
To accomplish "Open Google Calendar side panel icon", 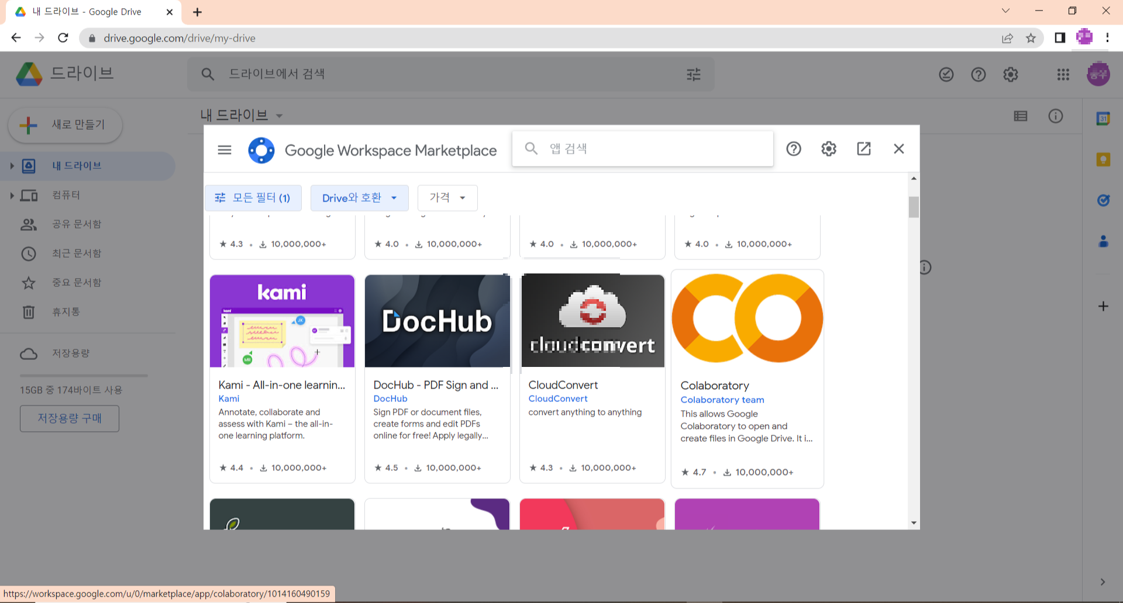I will (1103, 119).
